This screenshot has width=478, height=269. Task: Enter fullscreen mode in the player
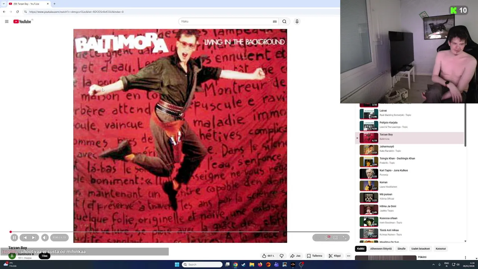344,238
